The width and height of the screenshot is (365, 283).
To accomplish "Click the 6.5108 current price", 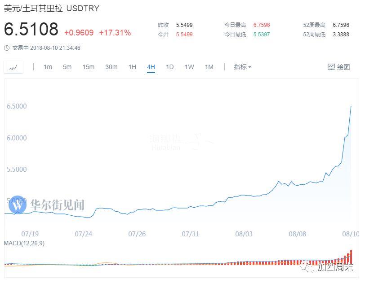I will (31, 30).
